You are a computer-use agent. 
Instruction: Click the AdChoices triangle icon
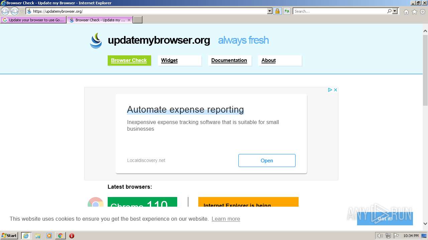330,90
